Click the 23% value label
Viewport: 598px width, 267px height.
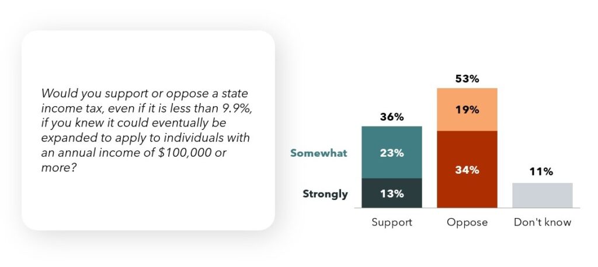click(x=391, y=153)
